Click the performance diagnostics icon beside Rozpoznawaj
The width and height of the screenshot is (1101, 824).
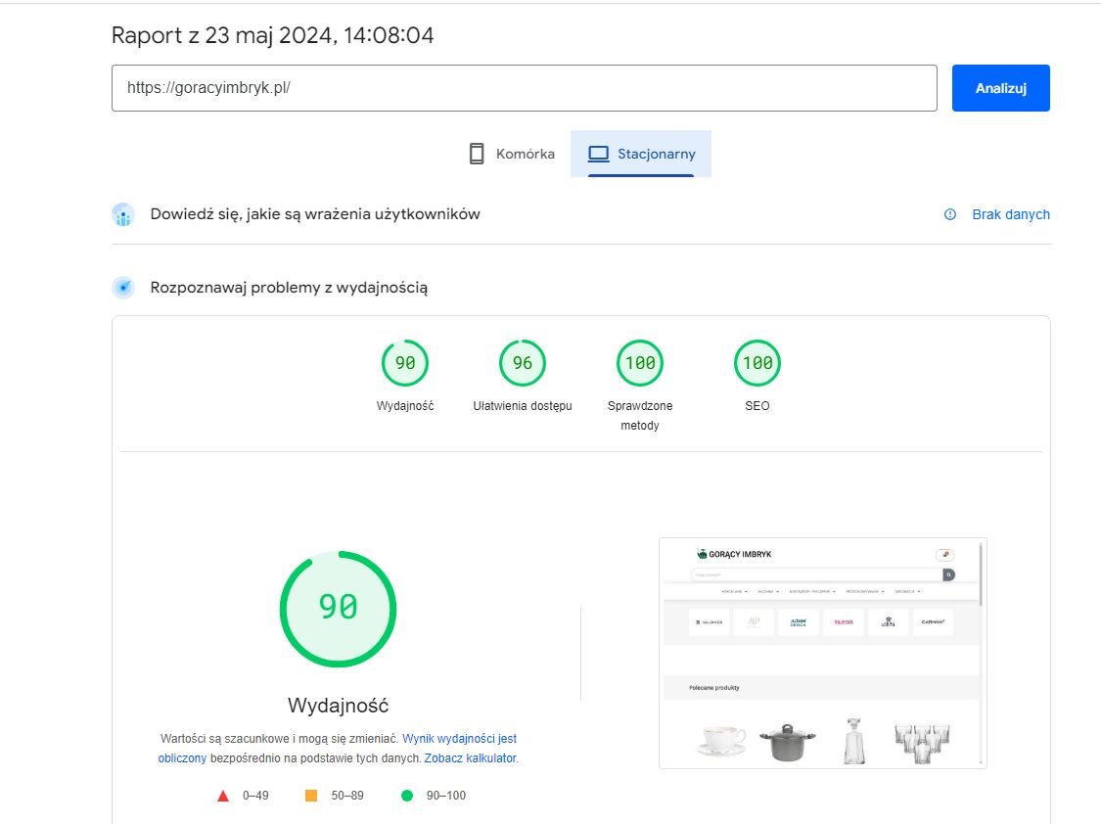point(123,288)
